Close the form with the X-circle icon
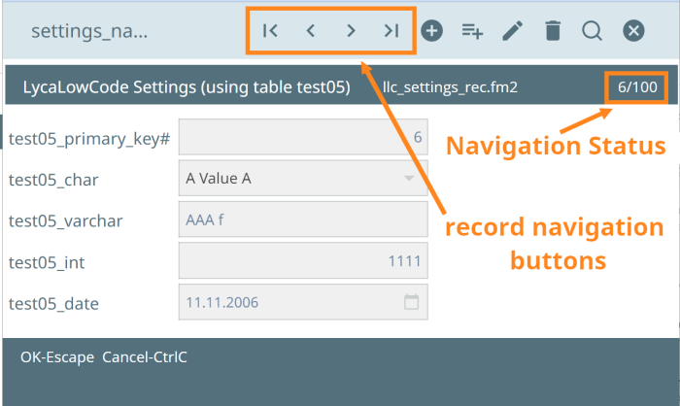The height and width of the screenshot is (406, 680). click(633, 31)
